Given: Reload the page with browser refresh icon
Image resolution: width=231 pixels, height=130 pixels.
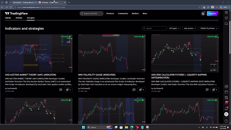Looking at the screenshot, I should 11,7.
